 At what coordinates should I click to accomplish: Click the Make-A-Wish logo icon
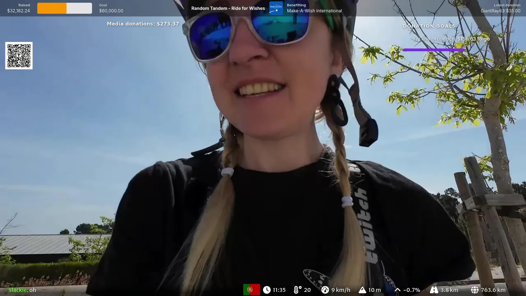[276, 8]
